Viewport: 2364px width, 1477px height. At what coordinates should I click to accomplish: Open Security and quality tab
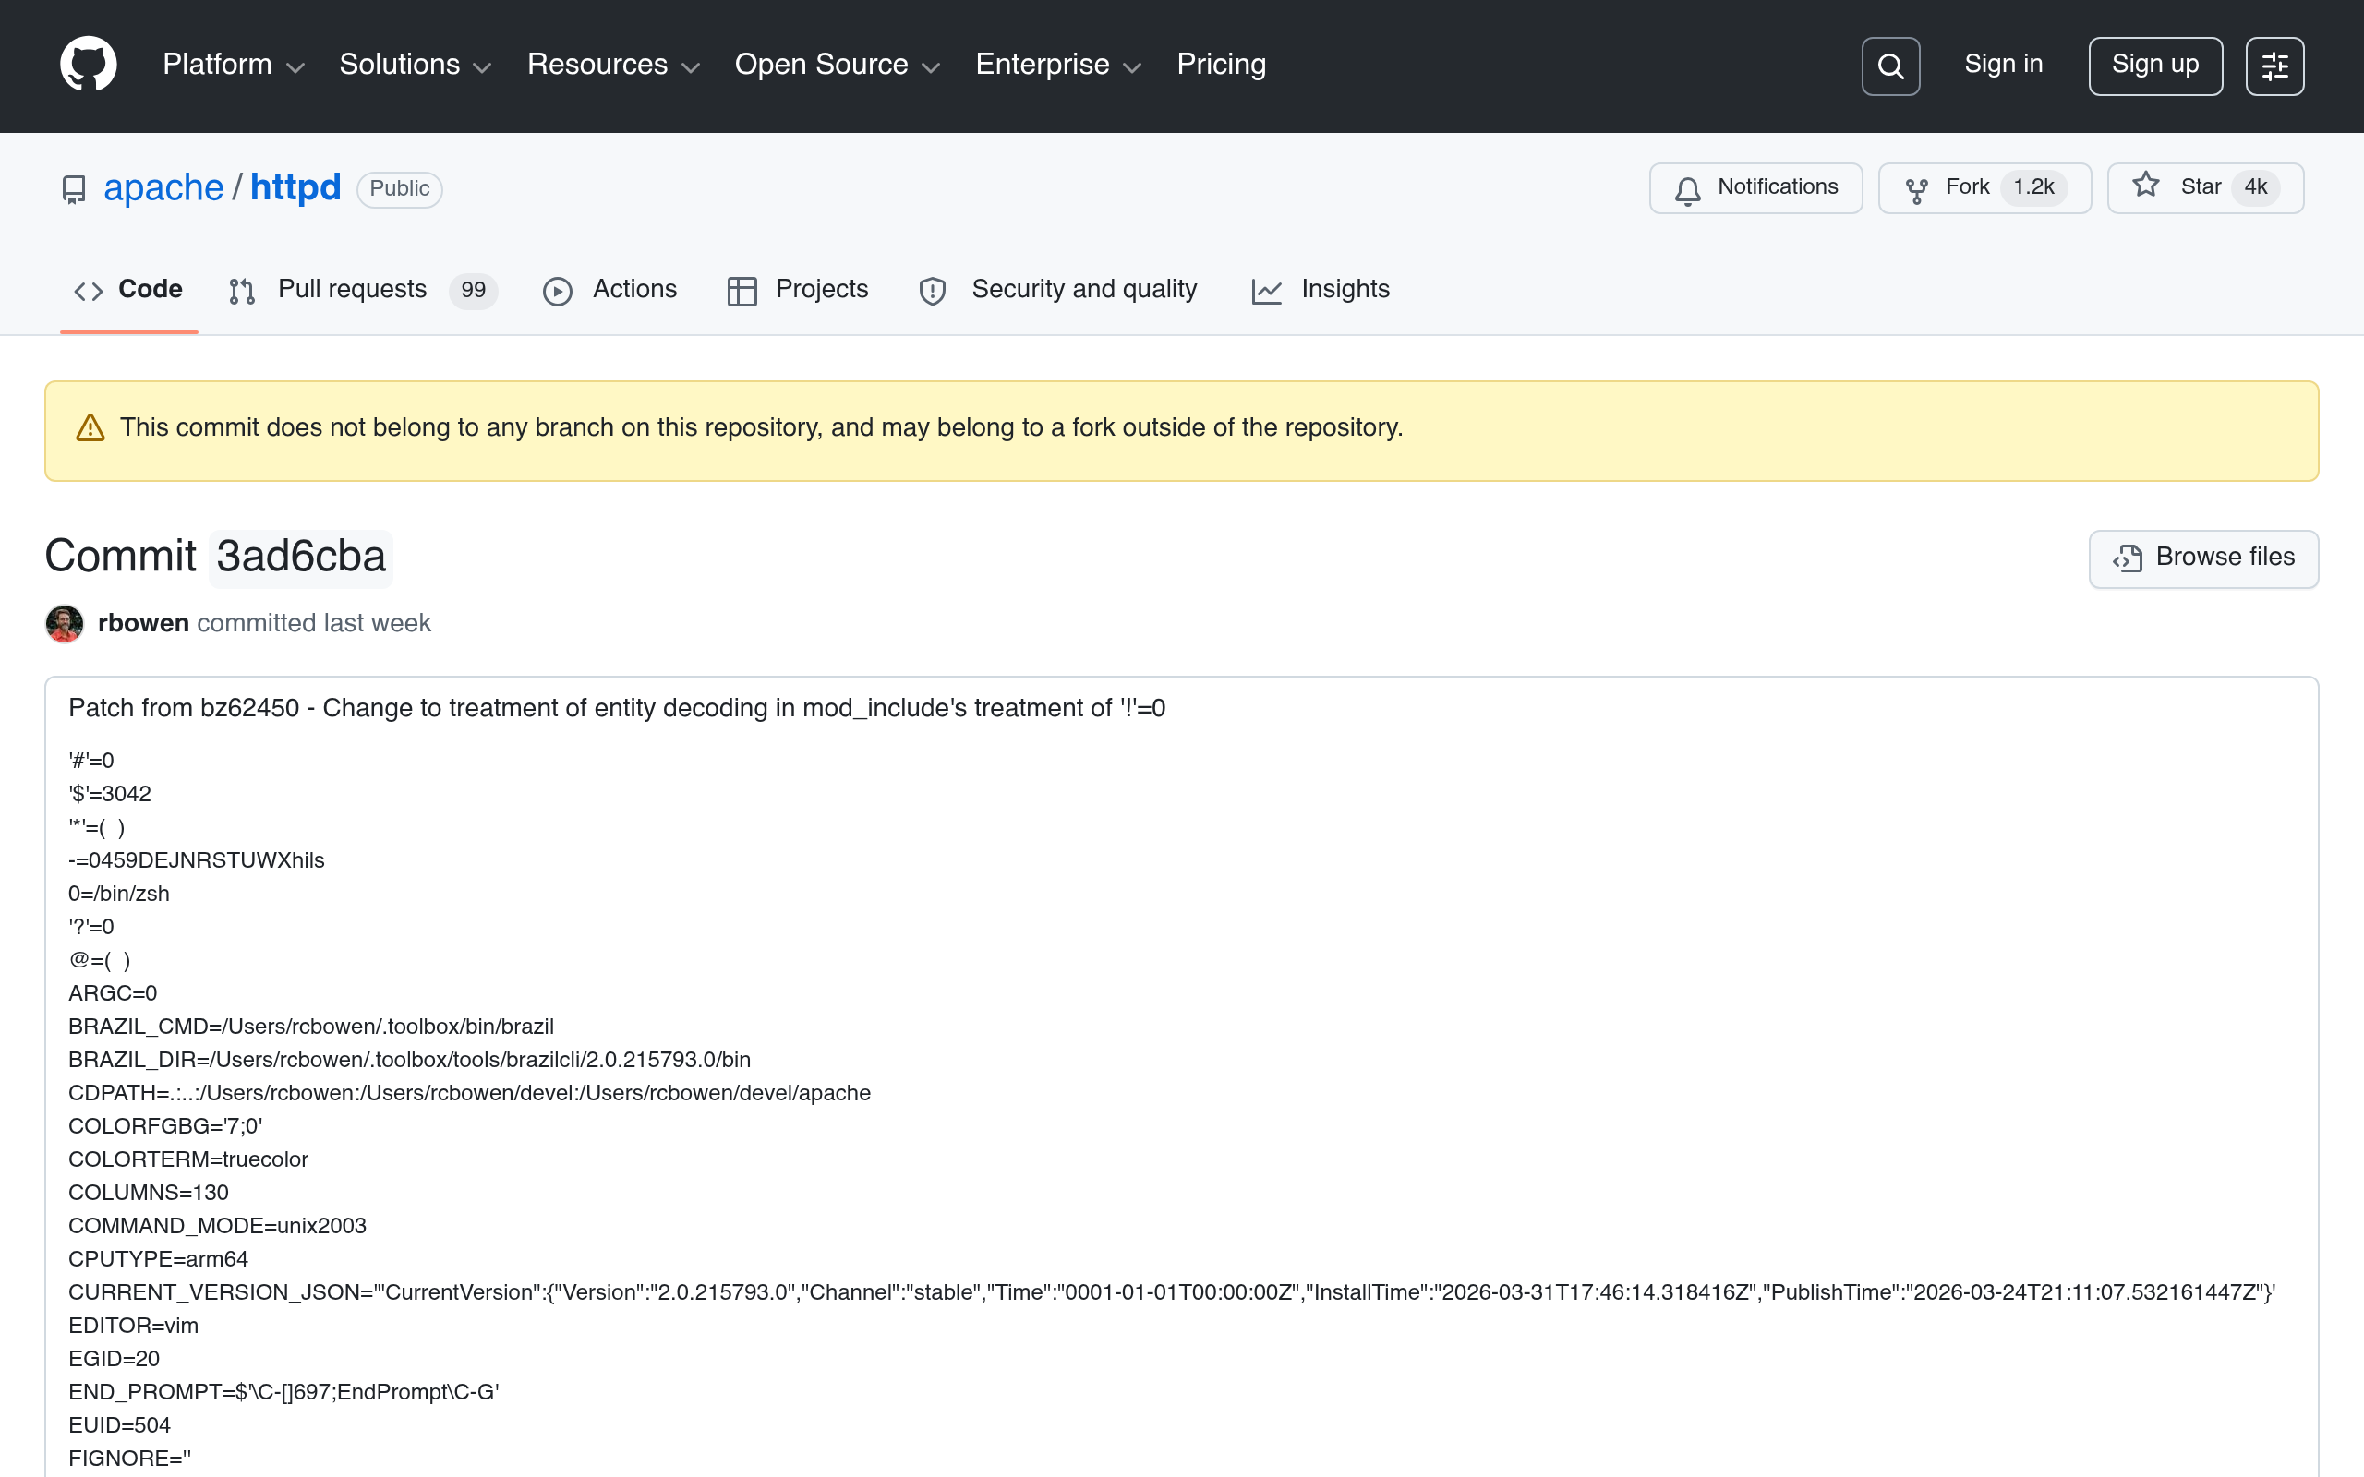point(1058,290)
